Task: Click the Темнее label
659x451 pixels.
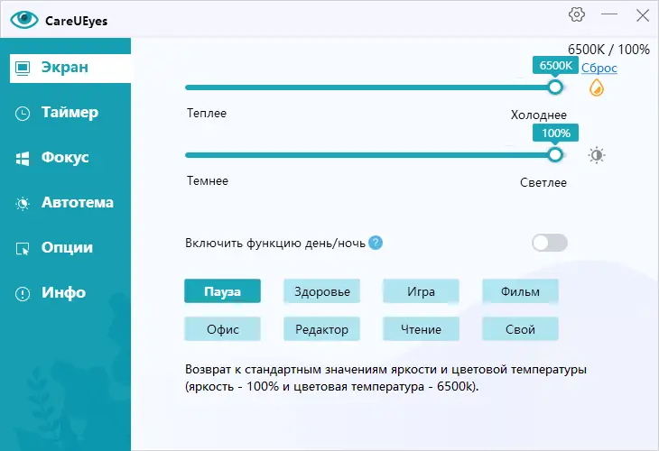Action: tap(208, 180)
